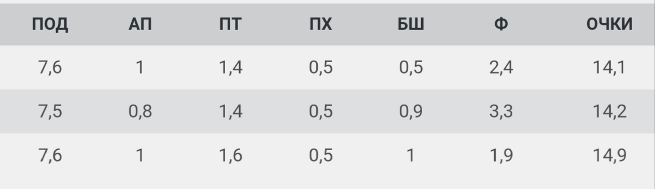Click the 0,8 value under АП
The height and width of the screenshot is (189, 655).
coord(140,112)
